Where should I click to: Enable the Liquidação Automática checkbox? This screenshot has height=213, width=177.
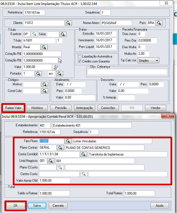[x=79, y=56]
